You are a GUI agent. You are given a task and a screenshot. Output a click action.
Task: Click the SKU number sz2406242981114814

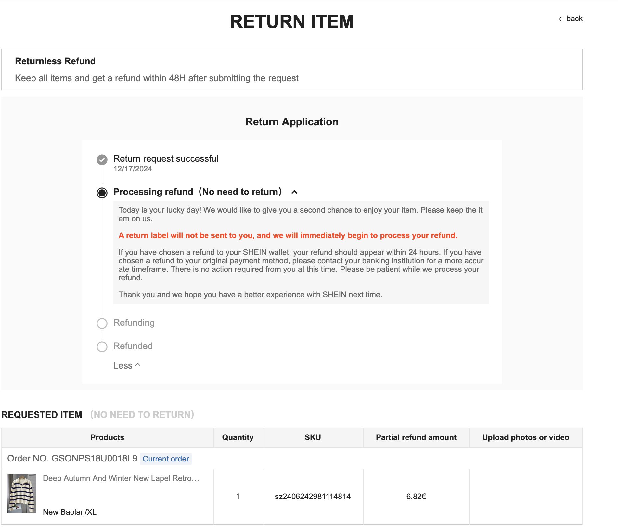(x=313, y=497)
